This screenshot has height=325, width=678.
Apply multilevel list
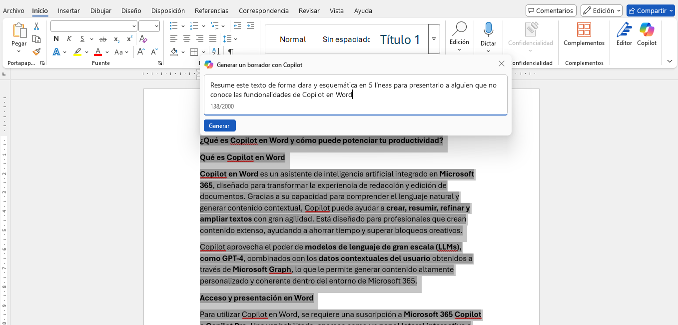(215, 26)
